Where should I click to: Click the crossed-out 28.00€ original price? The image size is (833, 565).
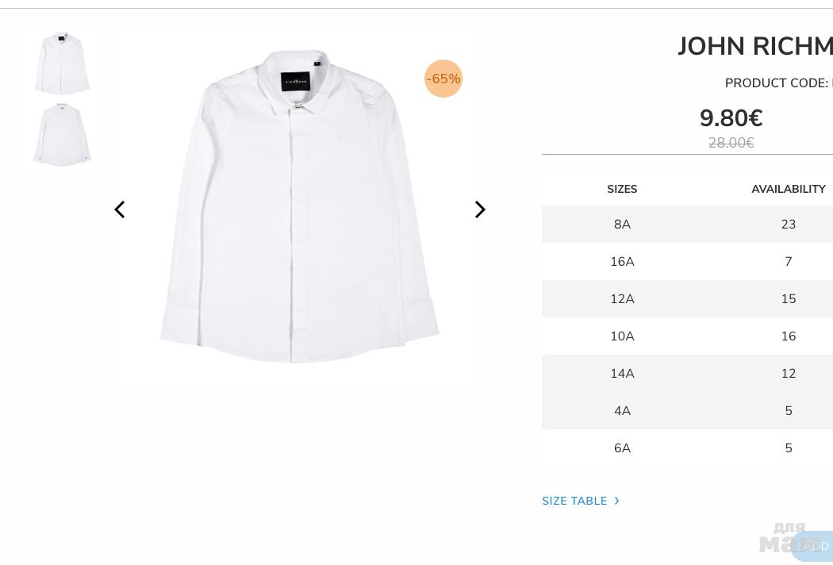tap(731, 143)
